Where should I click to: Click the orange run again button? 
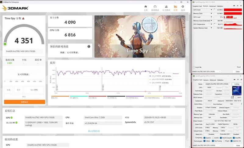pos(25,102)
